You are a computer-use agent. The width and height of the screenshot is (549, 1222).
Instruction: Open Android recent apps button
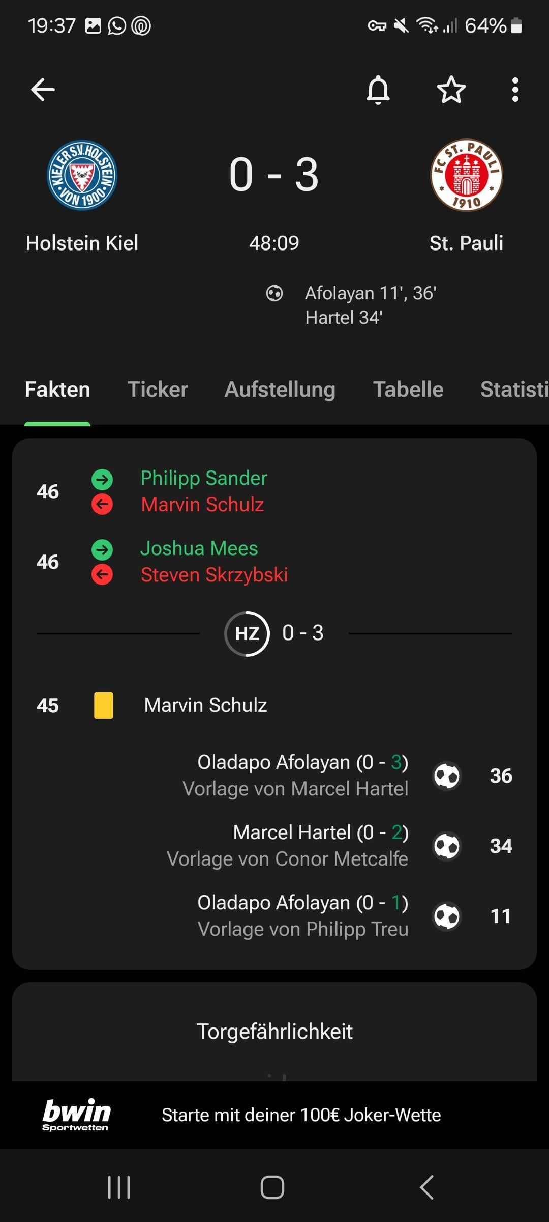[x=119, y=1187]
